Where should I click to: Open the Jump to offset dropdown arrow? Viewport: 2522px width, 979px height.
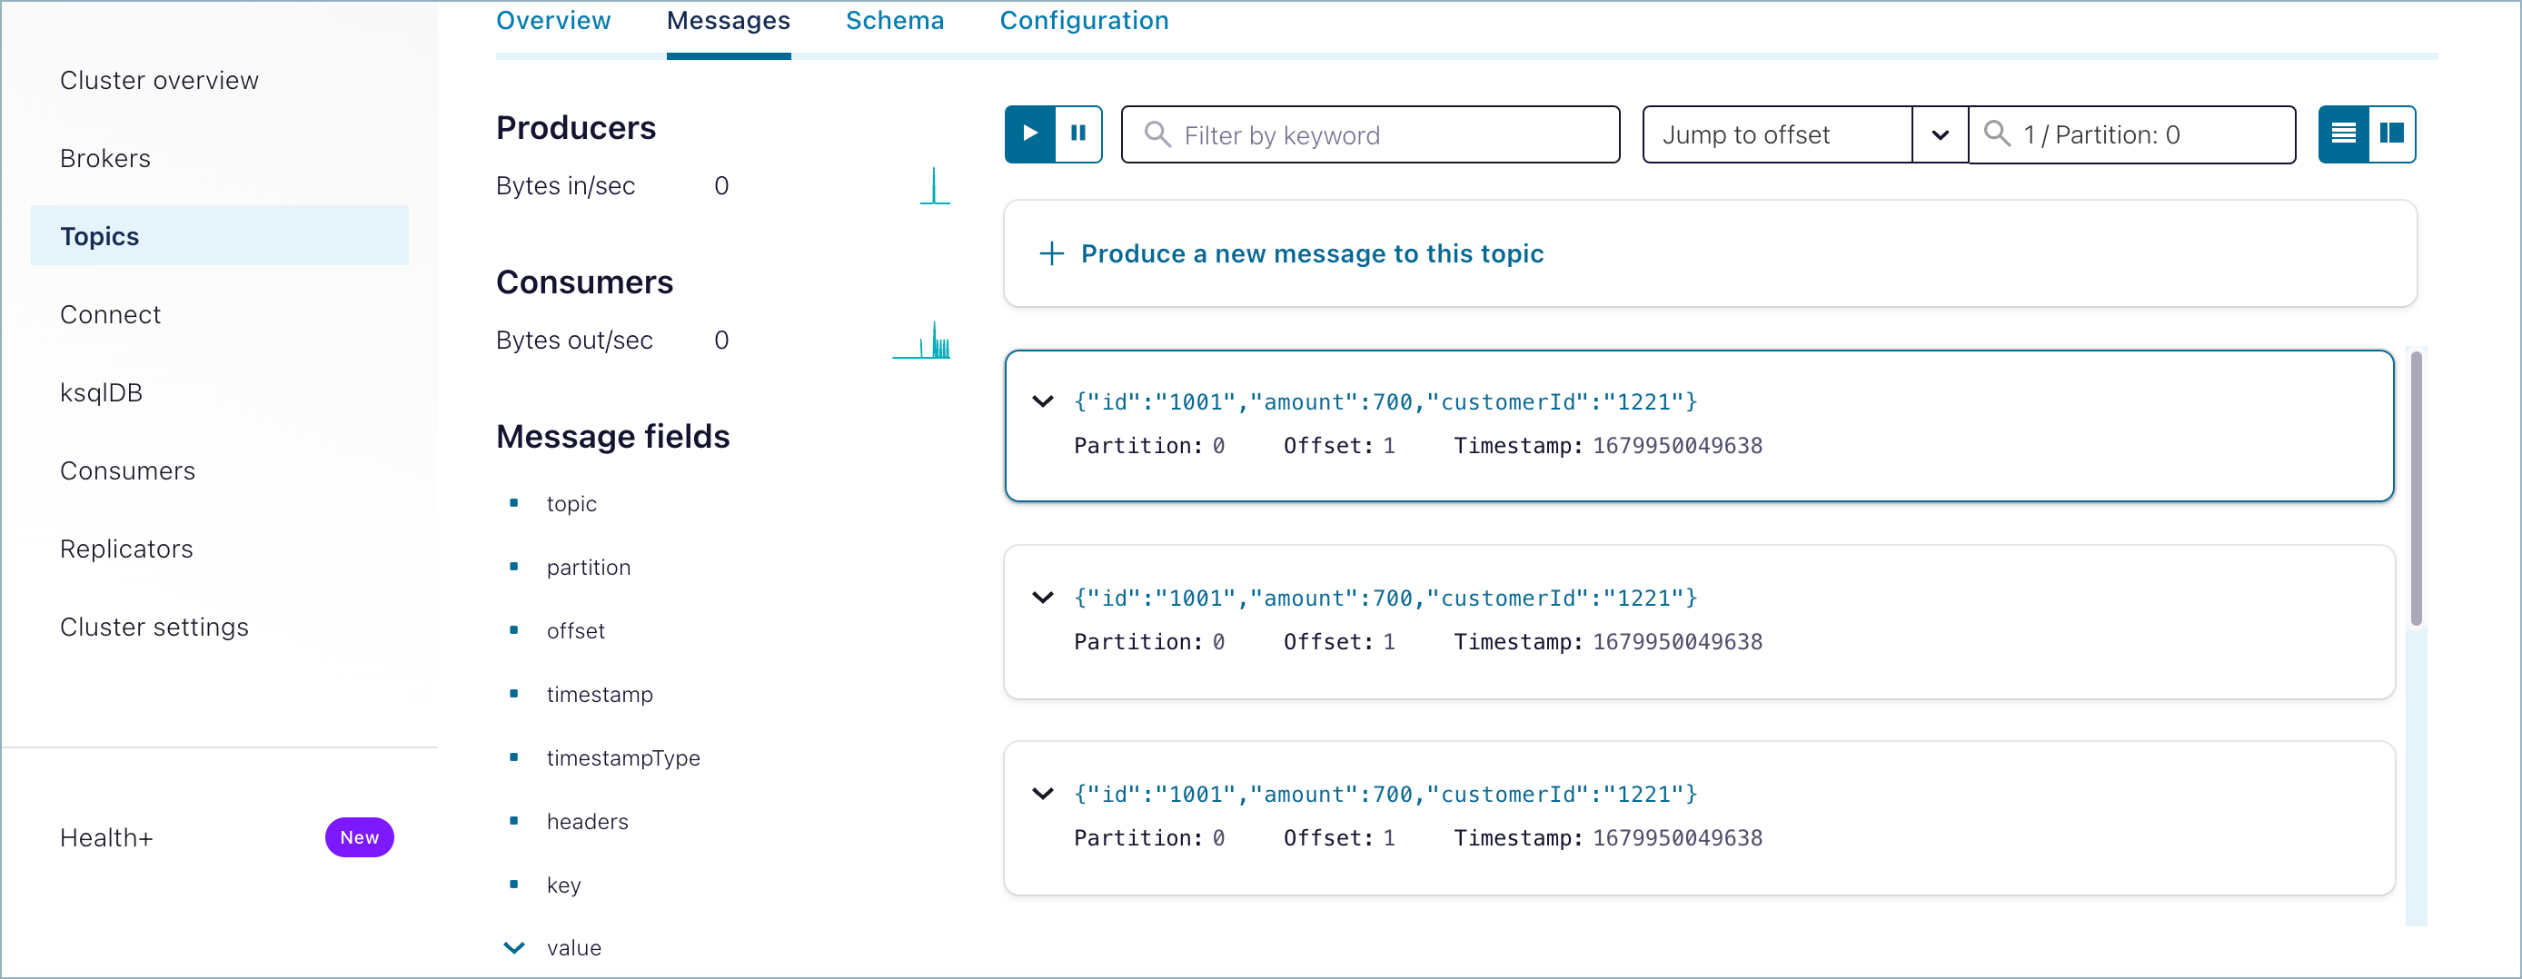point(1940,135)
